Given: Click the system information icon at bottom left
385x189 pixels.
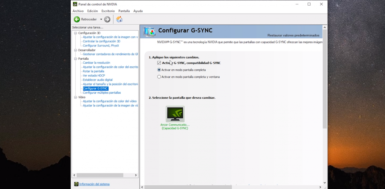Looking at the screenshot, I should coord(76,184).
